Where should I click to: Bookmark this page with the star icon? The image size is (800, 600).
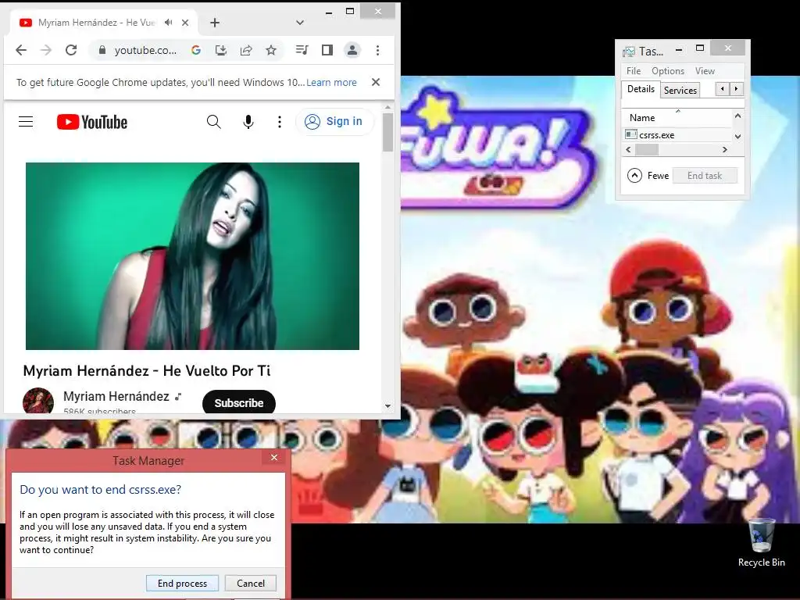[271, 50]
